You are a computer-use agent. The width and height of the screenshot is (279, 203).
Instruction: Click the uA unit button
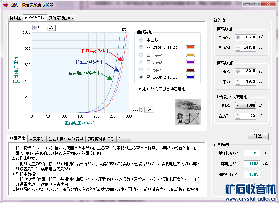pos(51,28)
